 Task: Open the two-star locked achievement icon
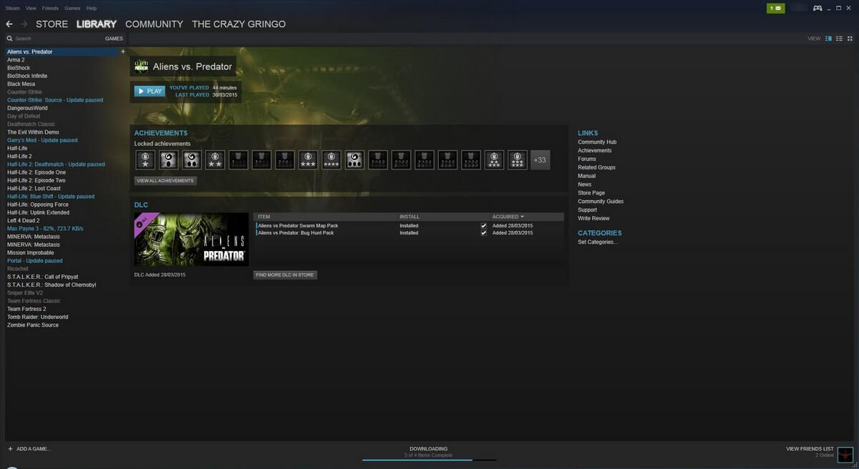tap(215, 160)
